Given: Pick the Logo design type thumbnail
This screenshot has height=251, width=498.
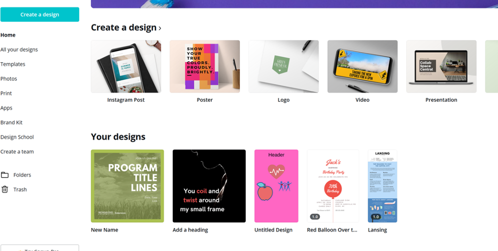Looking at the screenshot, I should coord(284,66).
